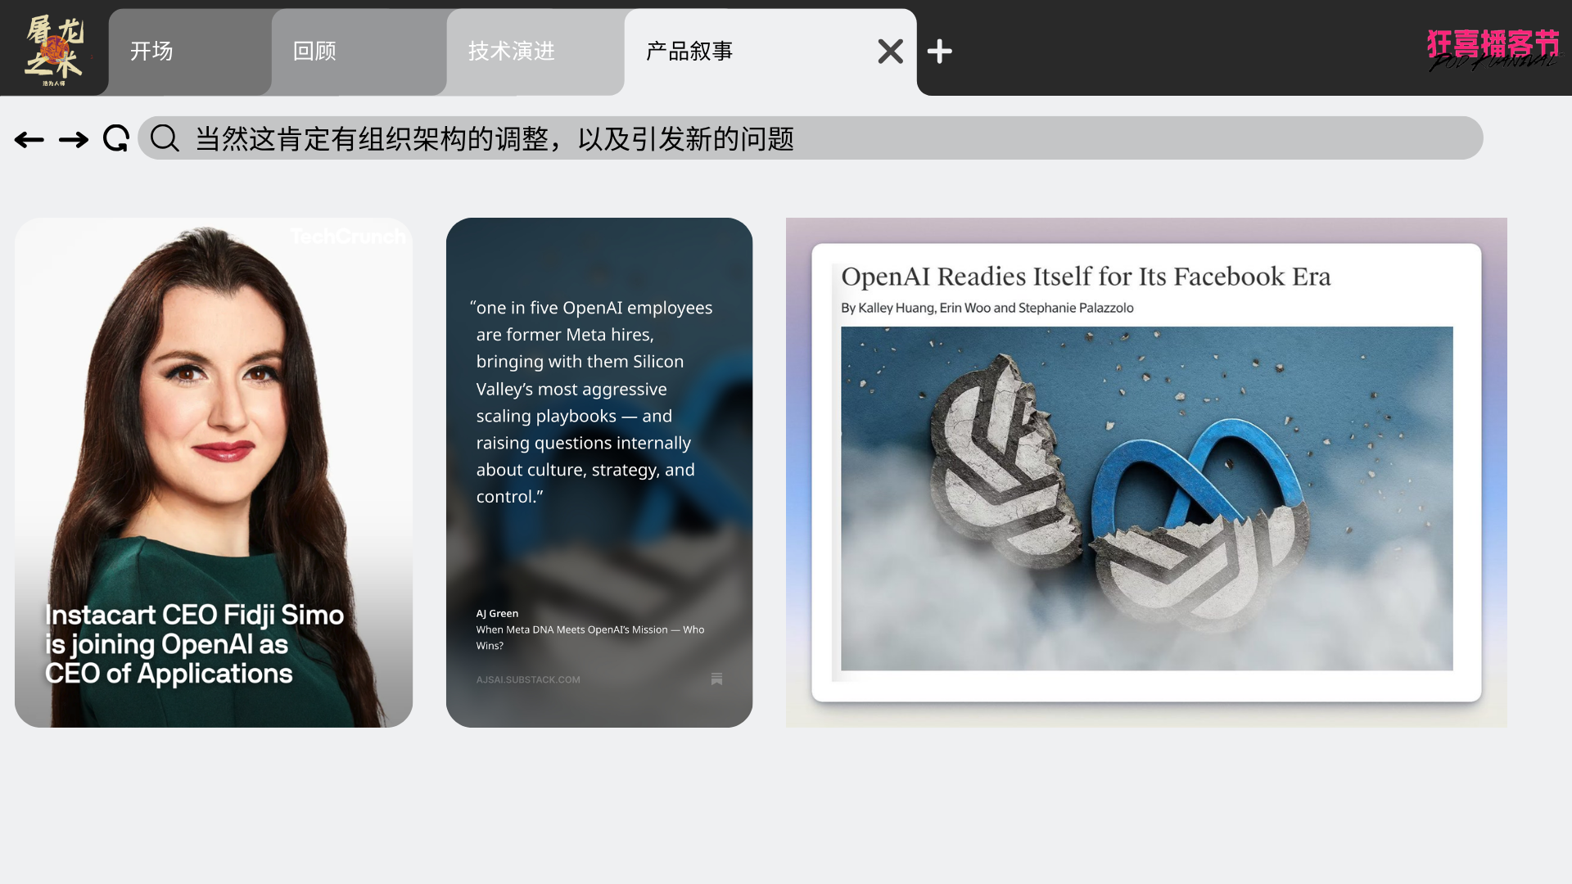Click the dragon logo at top left
The width and height of the screenshot is (1572, 884).
click(54, 49)
